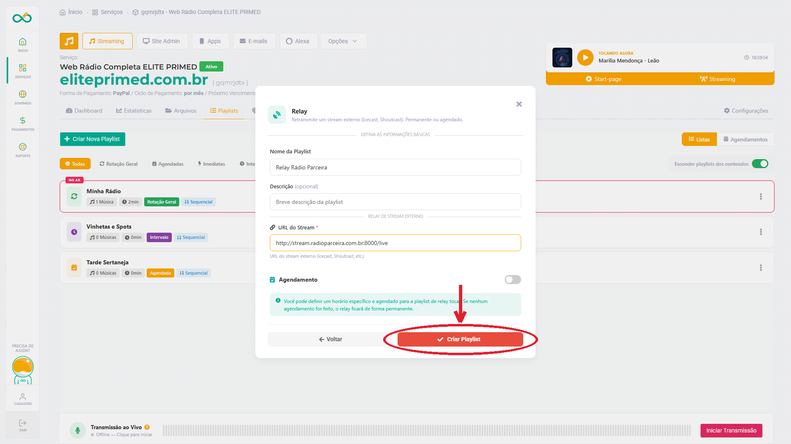Switch to the Playlists tab
Viewport: 791px width, 444px height.
click(x=224, y=111)
